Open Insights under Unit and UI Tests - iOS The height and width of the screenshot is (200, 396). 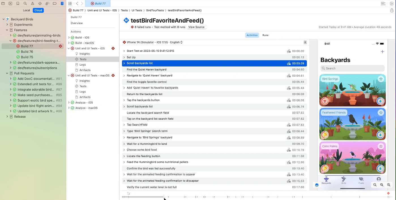[x=84, y=54]
